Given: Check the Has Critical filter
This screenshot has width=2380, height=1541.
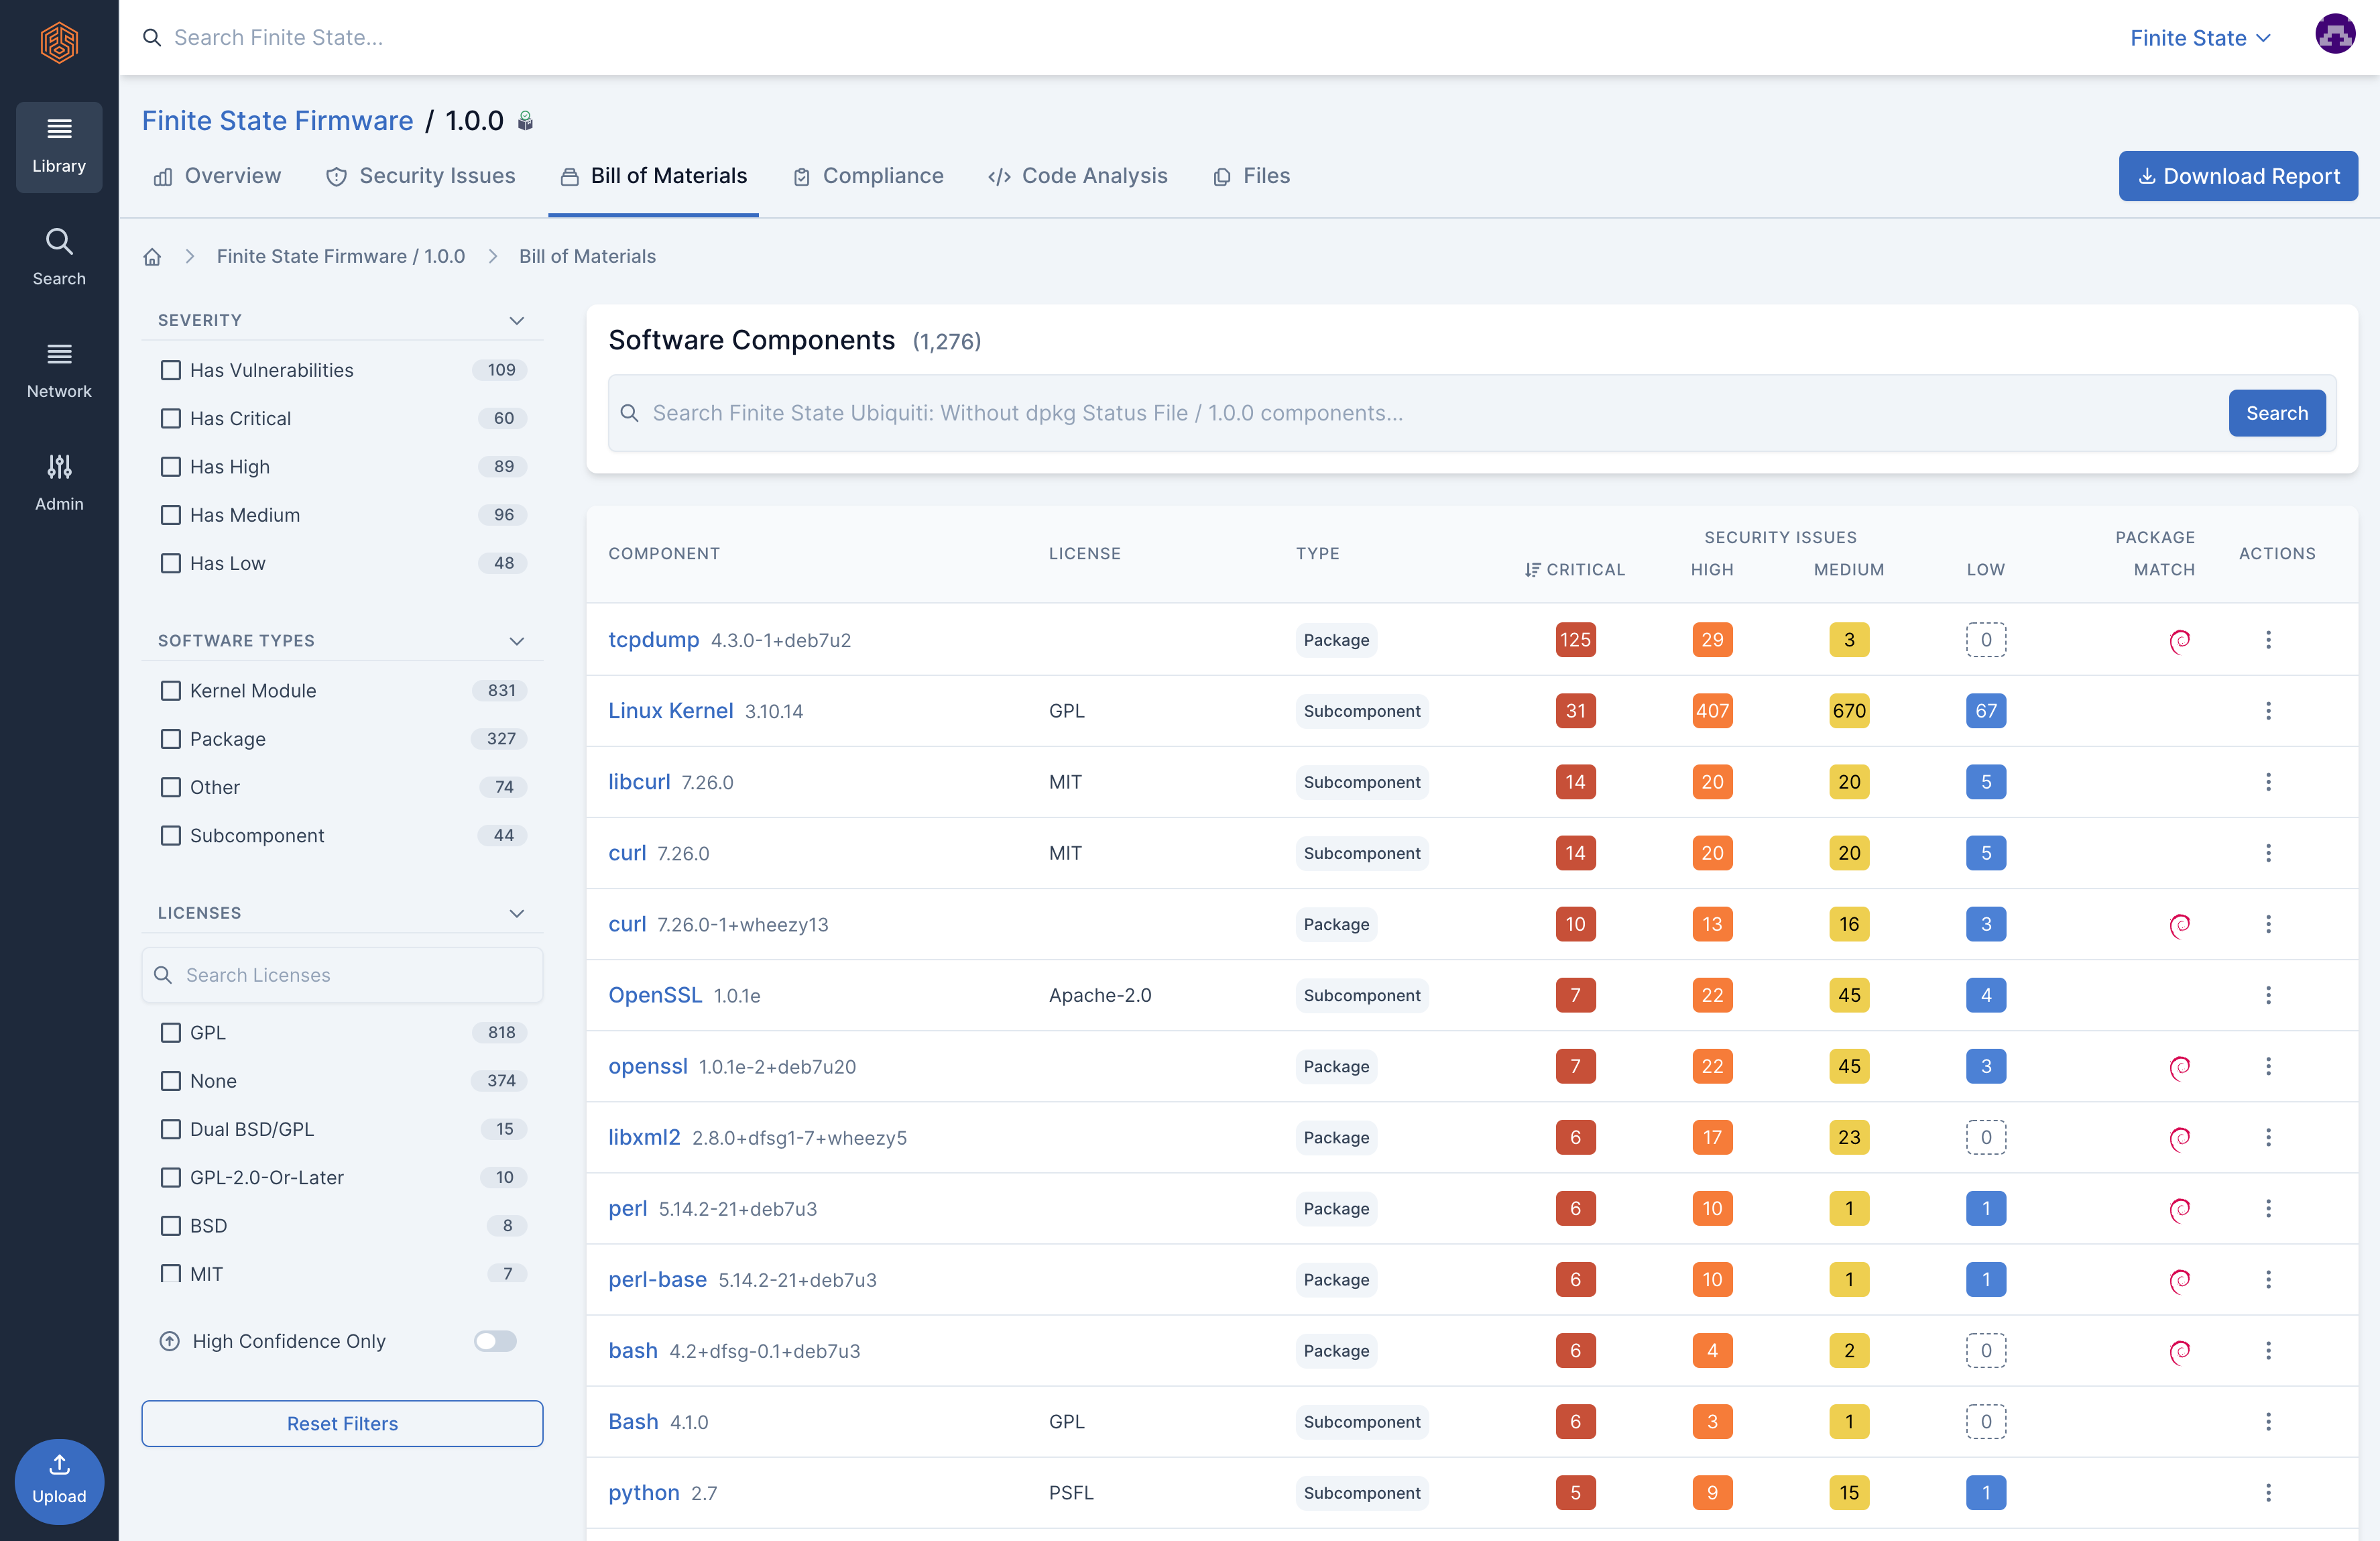Looking at the screenshot, I should pos(171,419).
